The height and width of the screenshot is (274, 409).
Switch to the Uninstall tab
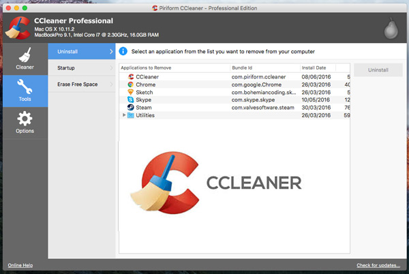click(82, 51)
